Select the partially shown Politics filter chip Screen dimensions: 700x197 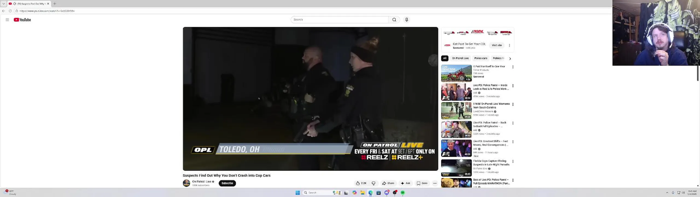(498, 58)
